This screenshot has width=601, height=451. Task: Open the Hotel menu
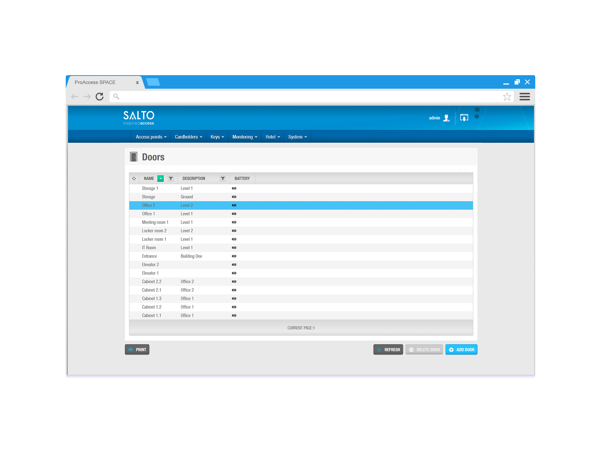(273, 137)
